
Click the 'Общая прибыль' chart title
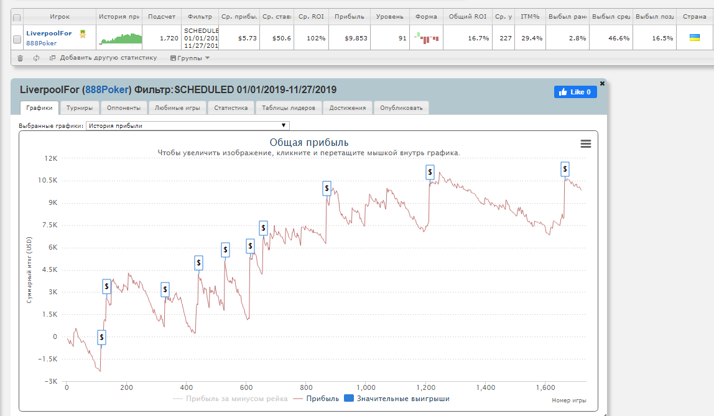[x=308, y=142]
